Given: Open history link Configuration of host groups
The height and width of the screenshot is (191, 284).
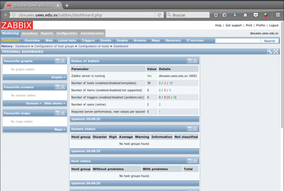Looking at the screenshot, I should click(x=54, y=46).
